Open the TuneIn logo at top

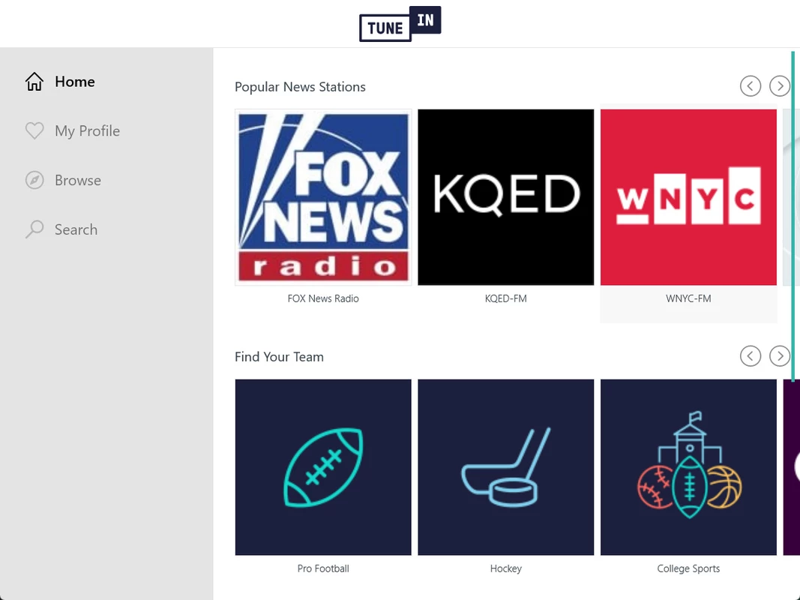tap(400, 23)
